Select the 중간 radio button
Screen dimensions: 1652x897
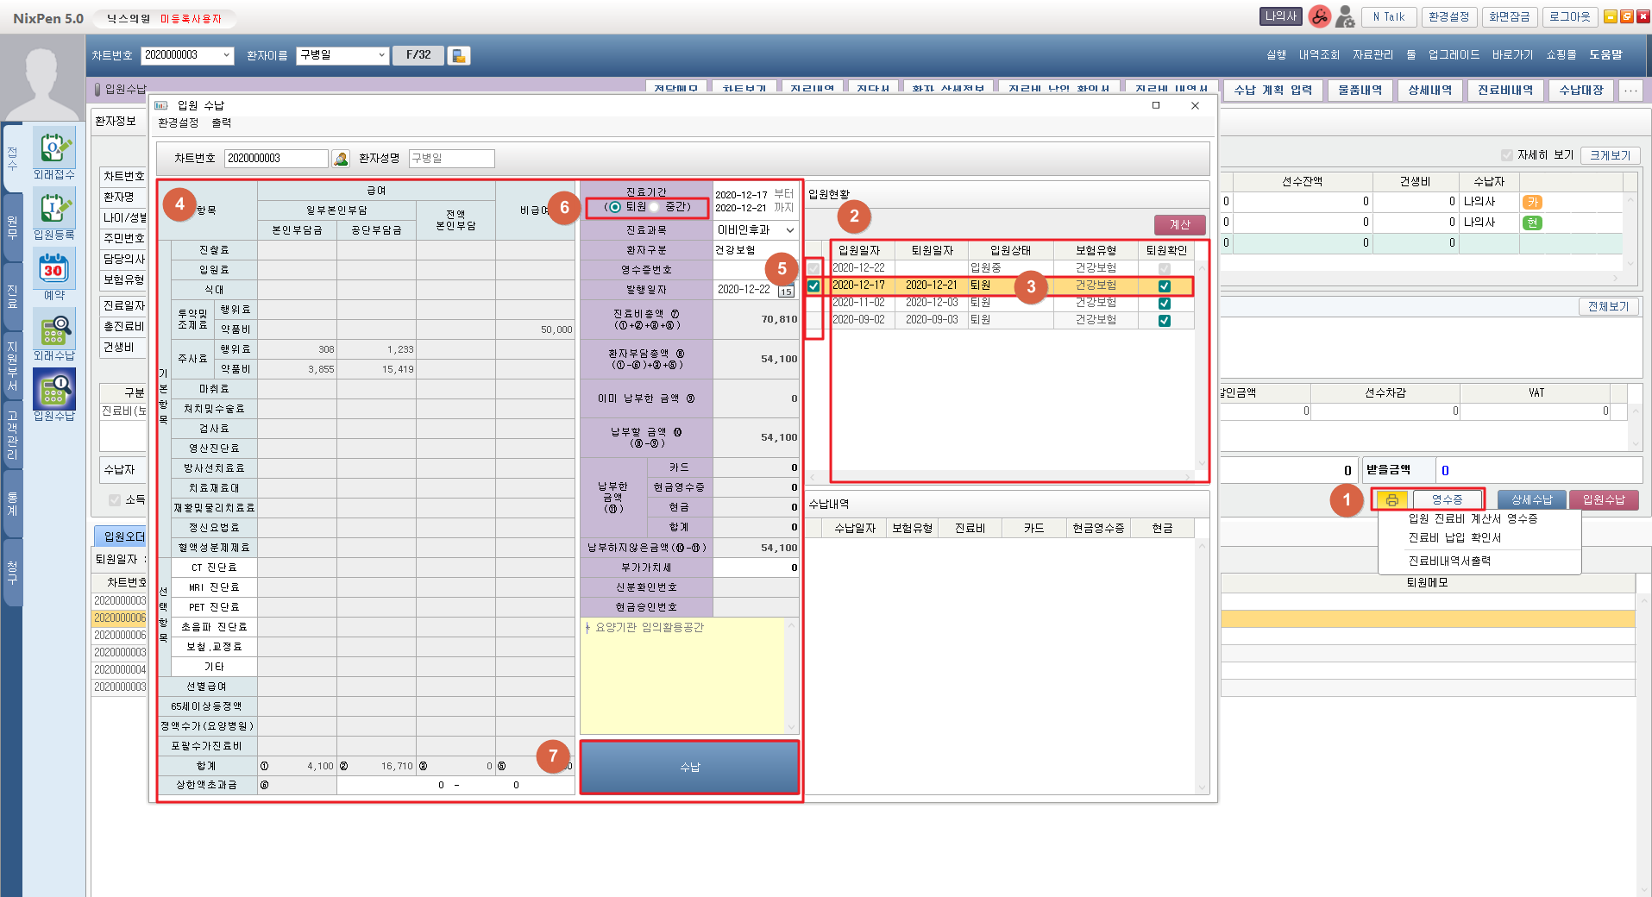[655, 207]
